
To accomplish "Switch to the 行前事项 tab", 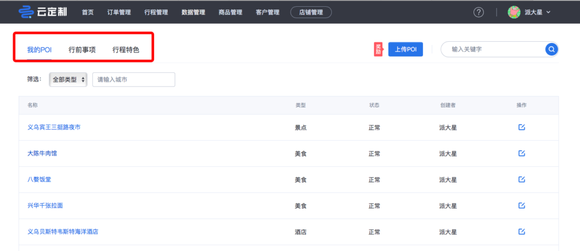I will 82,50.
